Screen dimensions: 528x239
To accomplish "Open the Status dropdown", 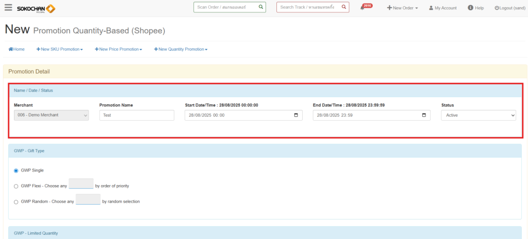I will (x=478, y=115).
